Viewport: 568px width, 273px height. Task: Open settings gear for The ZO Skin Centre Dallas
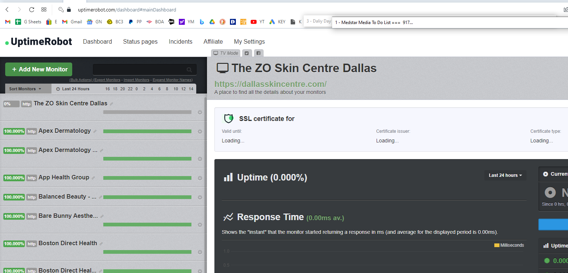(200, 112)
